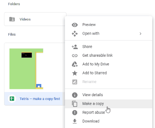
Task: Select the file name Tetris -- make a copy first
Action: [x=40, y=99]
